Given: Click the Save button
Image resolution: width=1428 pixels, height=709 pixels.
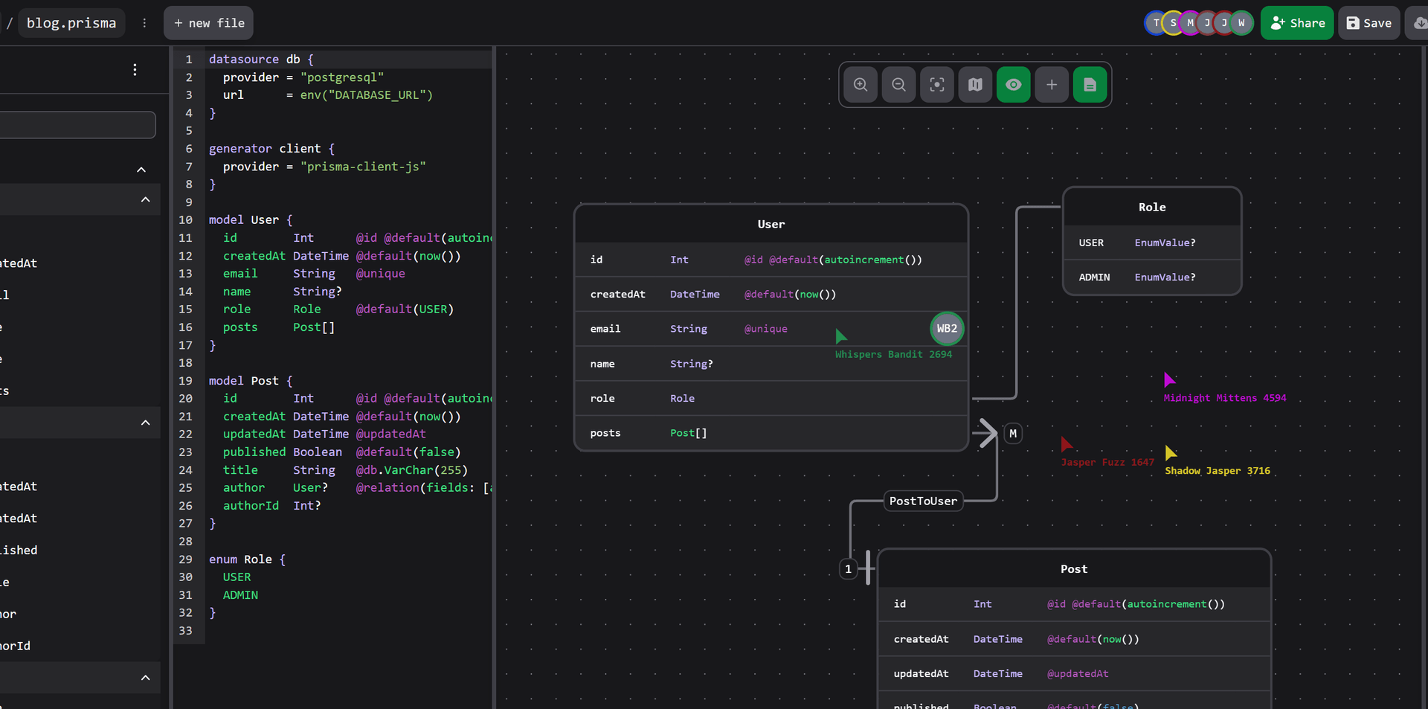Looking at the screenshot, I should click(x=1368, y=22).
